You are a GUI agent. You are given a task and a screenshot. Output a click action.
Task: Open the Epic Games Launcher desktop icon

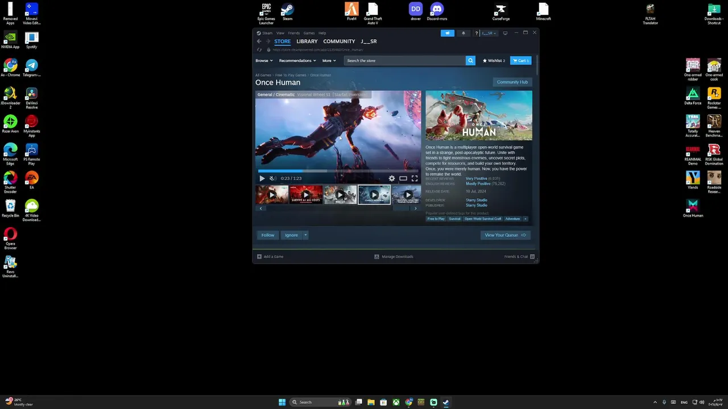coord(266,14)
